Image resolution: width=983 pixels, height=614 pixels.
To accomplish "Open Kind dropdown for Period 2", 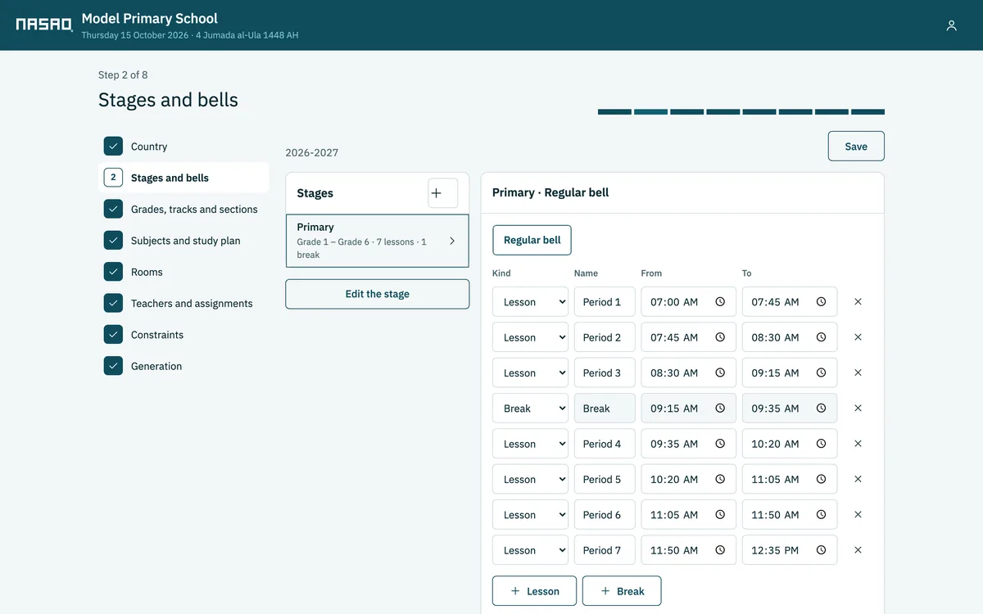I will (x=530, y=337).
